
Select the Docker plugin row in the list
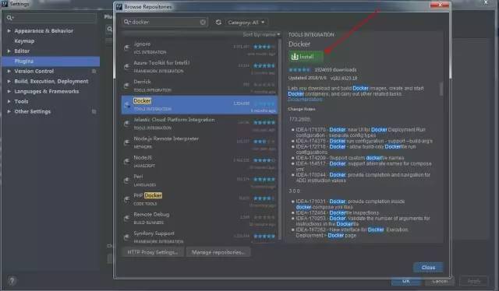pos(200,105)
